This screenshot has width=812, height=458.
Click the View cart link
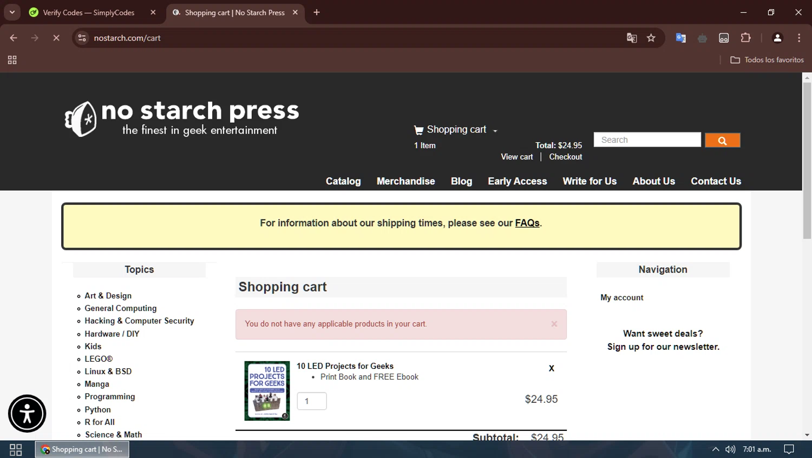(x=517, y=157)
